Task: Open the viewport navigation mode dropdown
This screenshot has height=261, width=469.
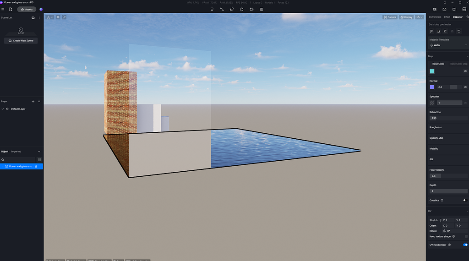Action: (420, 17)
